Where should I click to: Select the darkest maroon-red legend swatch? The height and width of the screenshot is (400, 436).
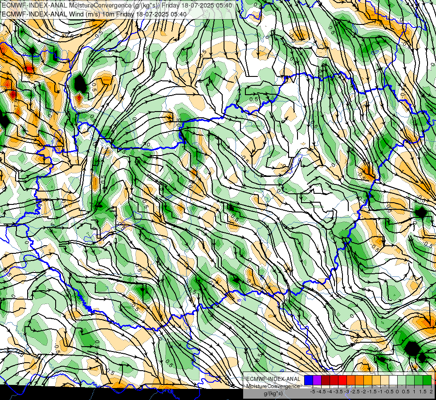pos(326,380)
